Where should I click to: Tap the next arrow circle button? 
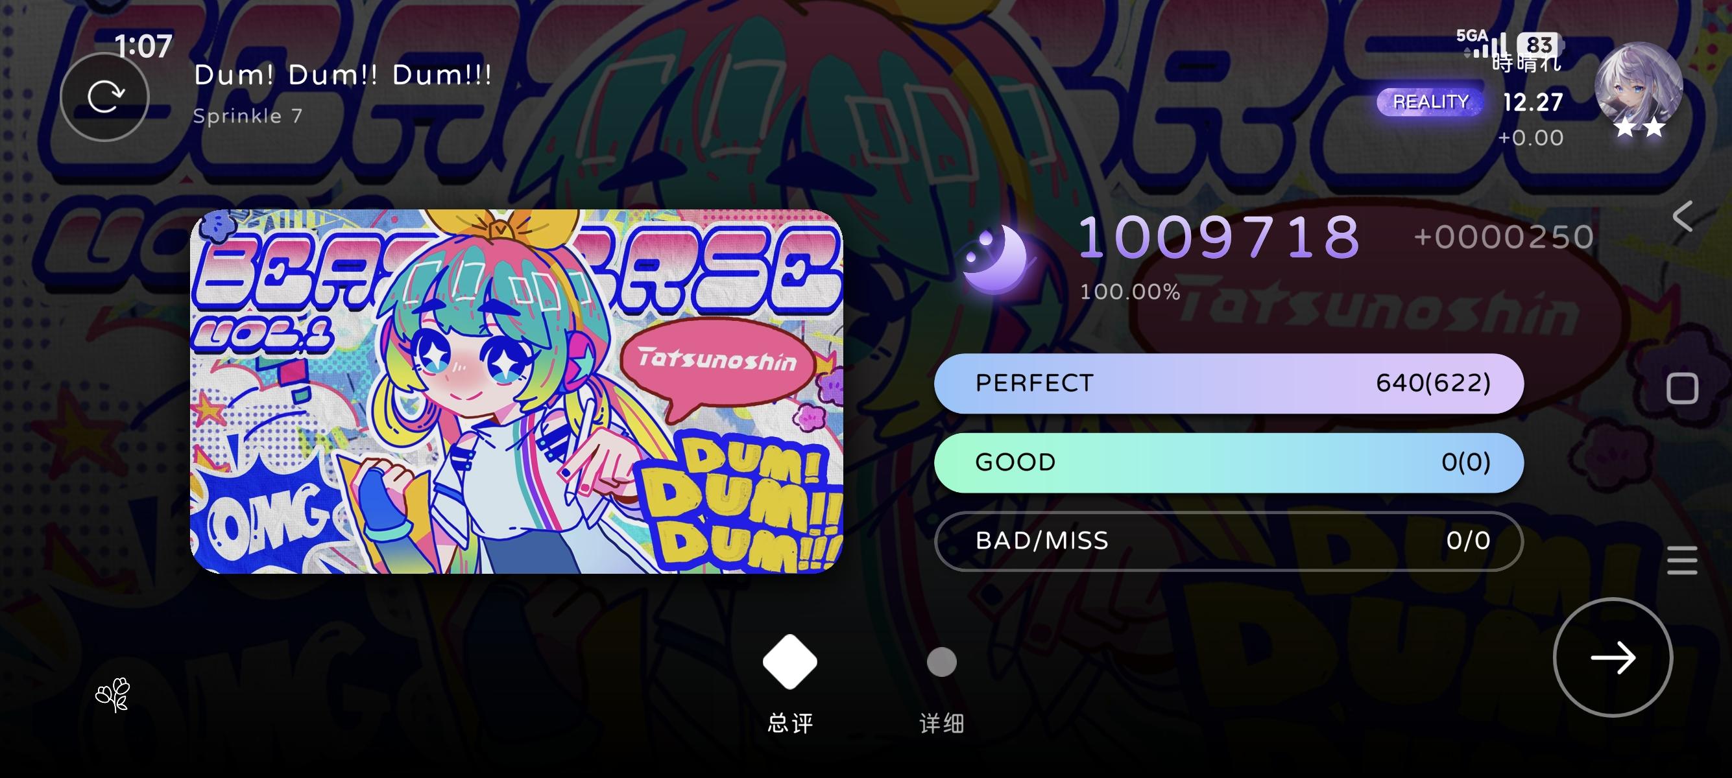point(1613,657)
